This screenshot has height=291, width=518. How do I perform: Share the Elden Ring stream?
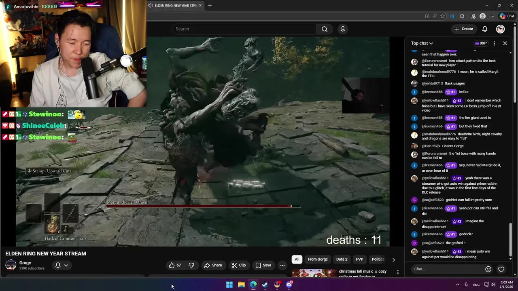213,265
